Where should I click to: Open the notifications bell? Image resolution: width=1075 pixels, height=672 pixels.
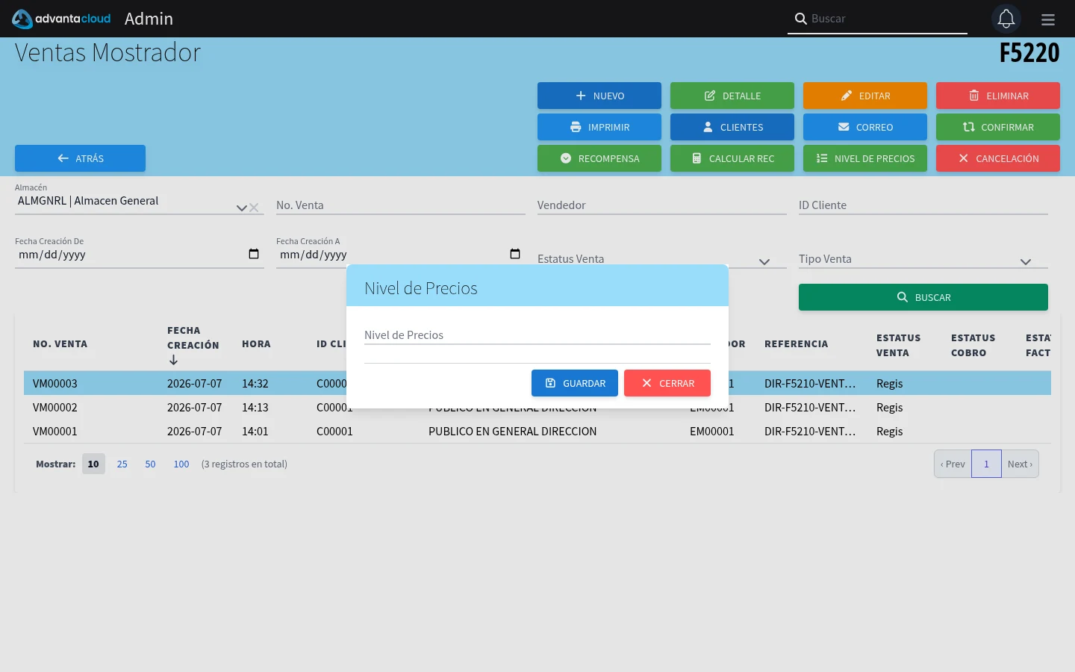1006,19
